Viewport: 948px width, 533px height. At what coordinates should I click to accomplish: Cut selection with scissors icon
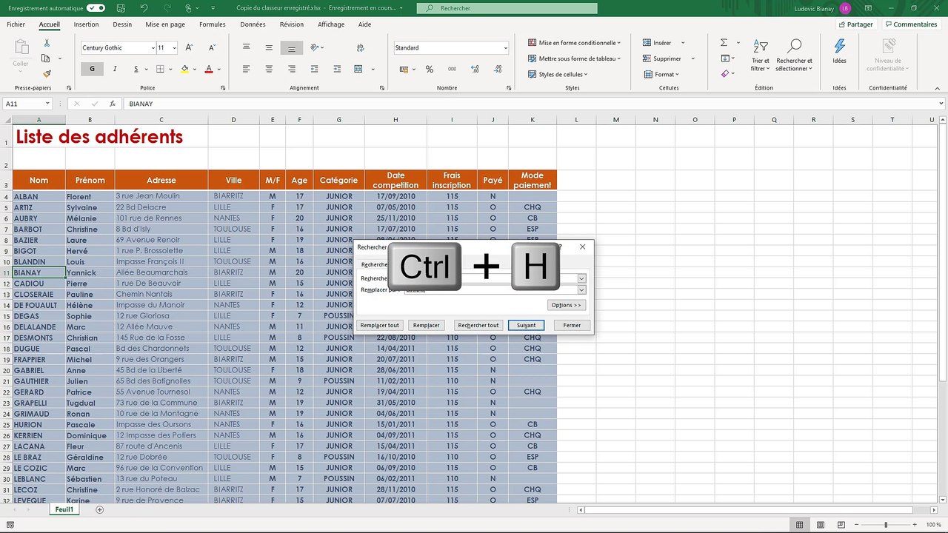tap(47, 44)
